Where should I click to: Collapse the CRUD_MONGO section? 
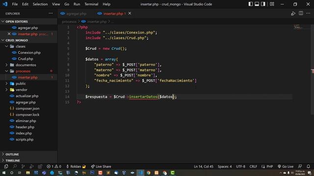[x=28, y=40]
